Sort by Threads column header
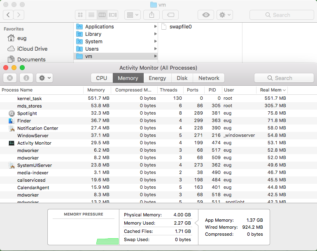The image size is (317, 251). click(170, 90)
